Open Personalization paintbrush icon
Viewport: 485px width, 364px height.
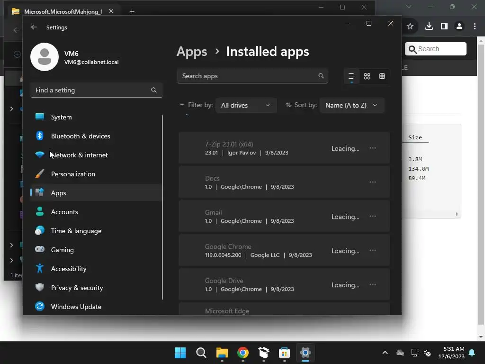click(x=40, y=173)
